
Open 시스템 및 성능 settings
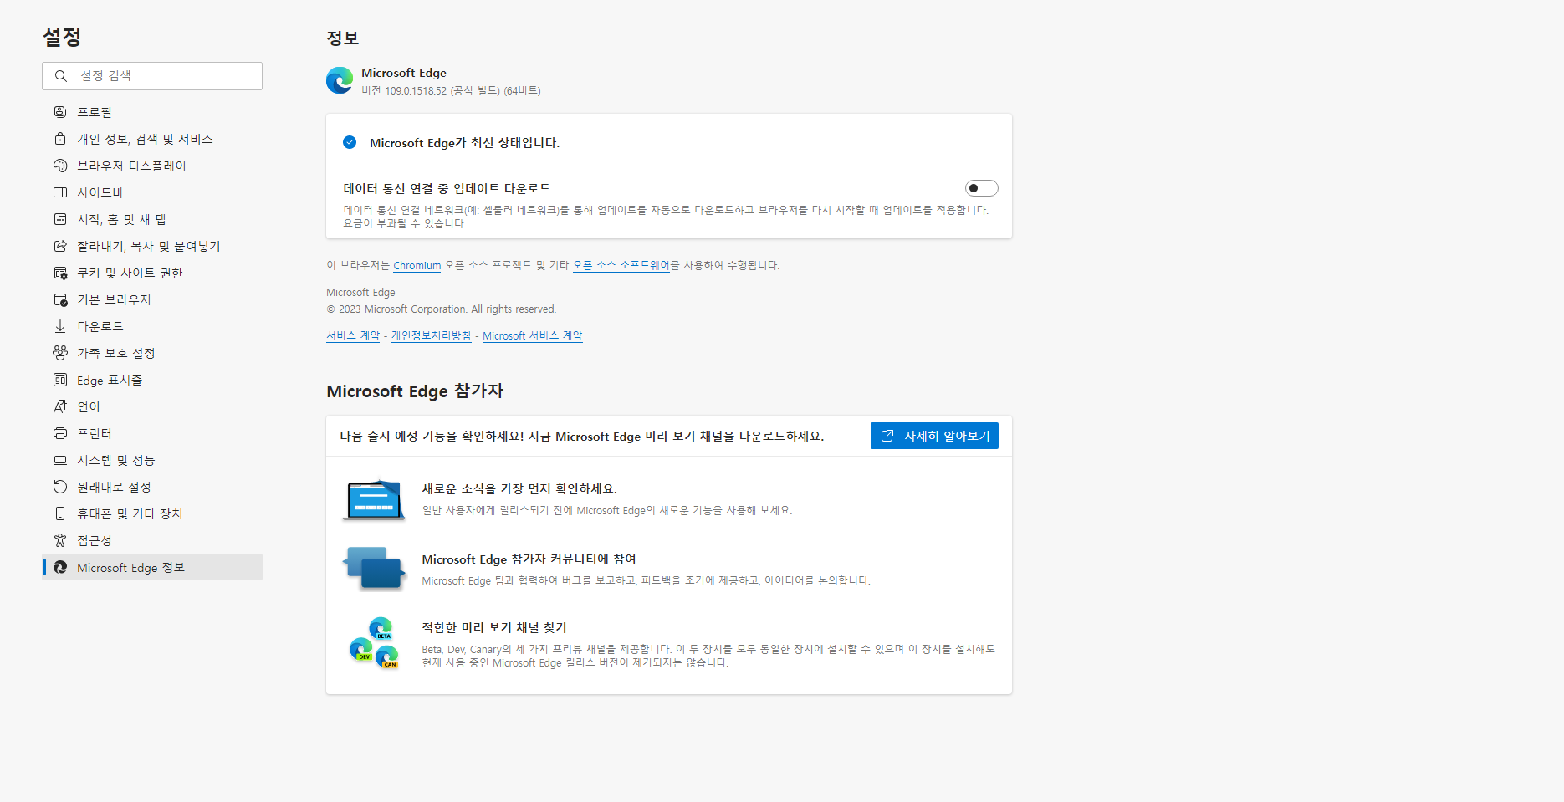click(152, 460)
